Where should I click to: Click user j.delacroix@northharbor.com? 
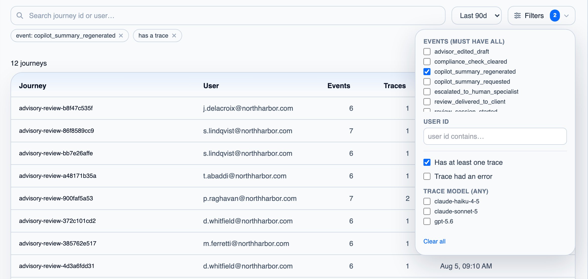tap(248, 108)
